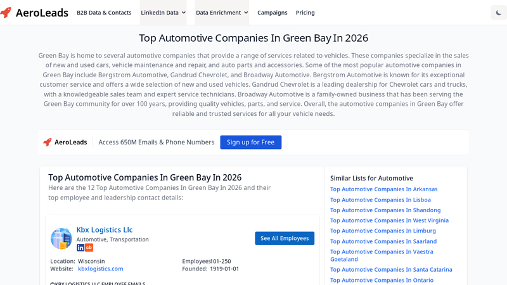Expand the LinkedIn Data dropdown menu

(x=163, y=13)
